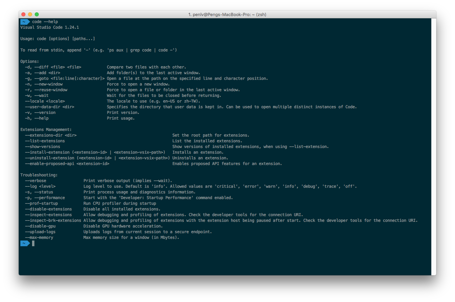Image resolution: width=455 pixels, height=302 pixels.
Task: Click the '--extensions-dir <dir>' option
Action: [51, 135]
